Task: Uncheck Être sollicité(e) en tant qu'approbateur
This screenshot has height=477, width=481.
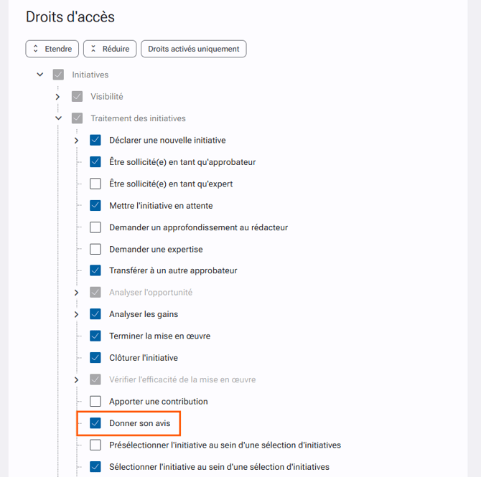Action: click(x=95, y=162)
